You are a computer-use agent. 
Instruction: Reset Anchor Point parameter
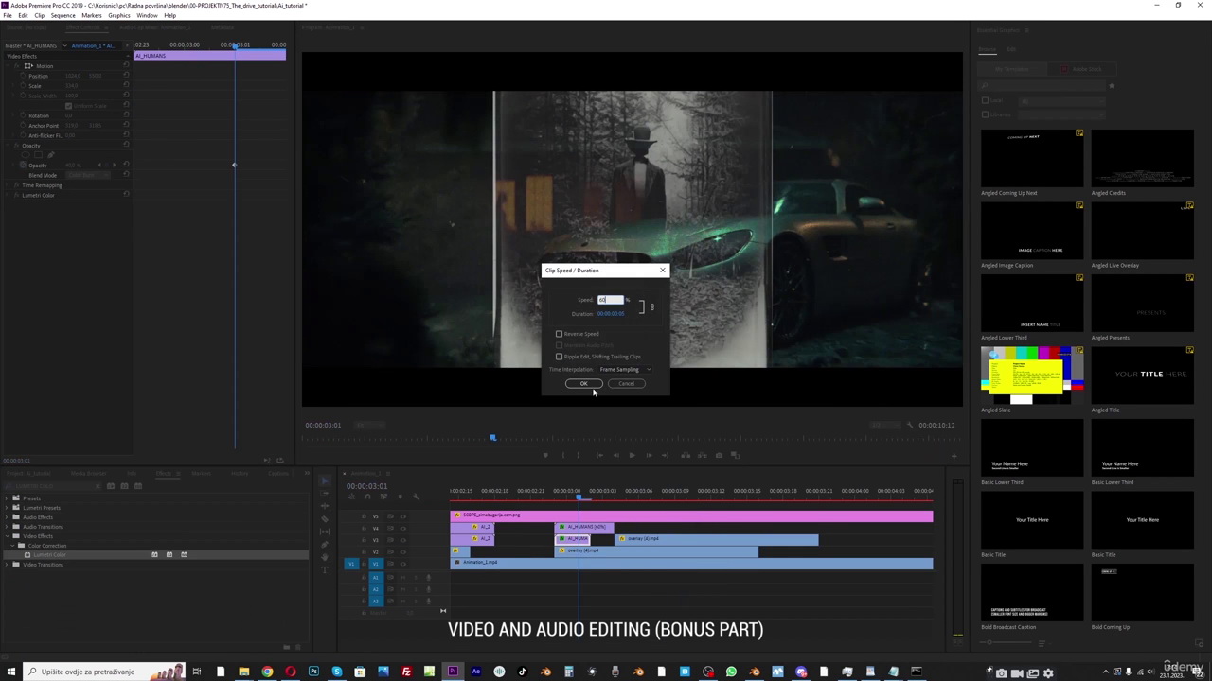click(126, 126)
